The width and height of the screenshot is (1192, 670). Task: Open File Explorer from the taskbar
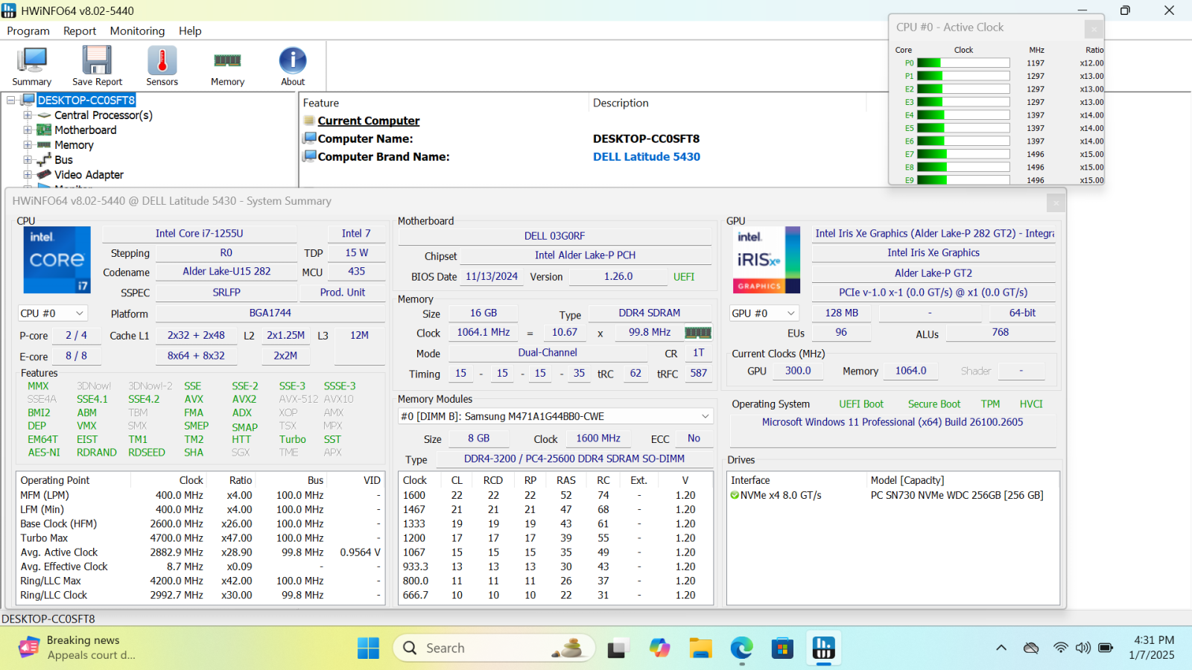point(700,648)
